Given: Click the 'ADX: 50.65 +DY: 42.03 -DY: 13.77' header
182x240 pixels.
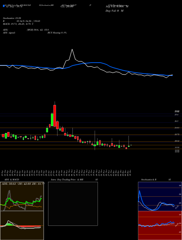Looking at the screenshot, I should (x=23, y=184).
